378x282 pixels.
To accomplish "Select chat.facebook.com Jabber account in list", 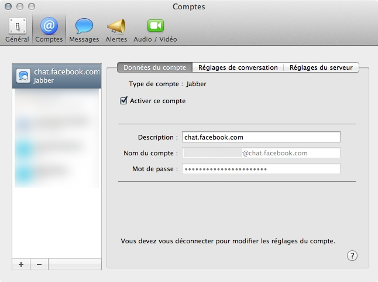I will pos(57,76).
